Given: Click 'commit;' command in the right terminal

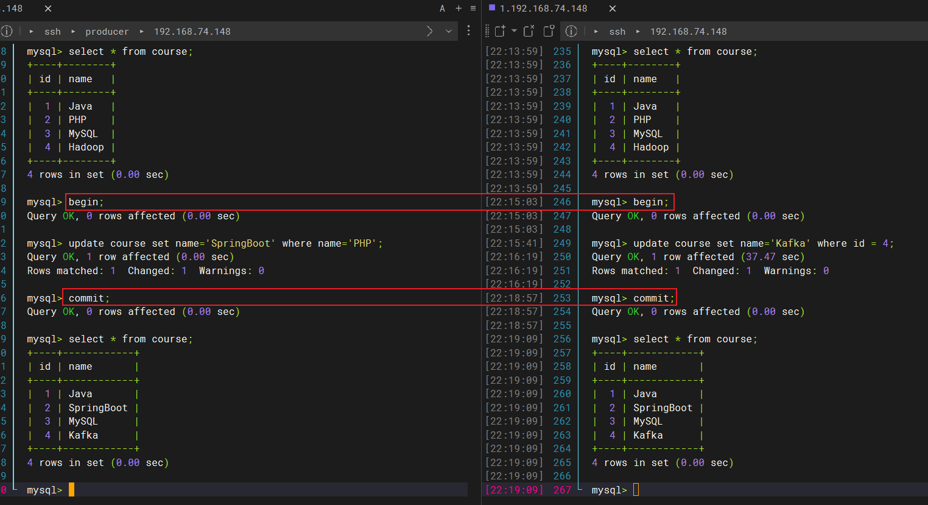Looking at the screenshot, I should point(654,298).
